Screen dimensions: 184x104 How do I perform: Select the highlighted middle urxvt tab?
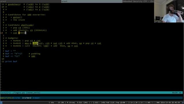pyautogui.click(x=92, y=1)
